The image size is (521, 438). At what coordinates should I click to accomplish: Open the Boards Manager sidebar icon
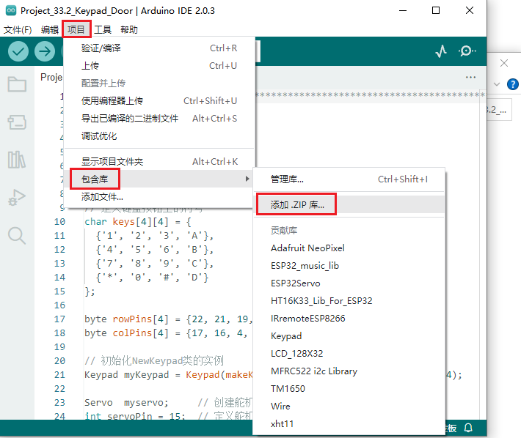(x=17, y=122)
